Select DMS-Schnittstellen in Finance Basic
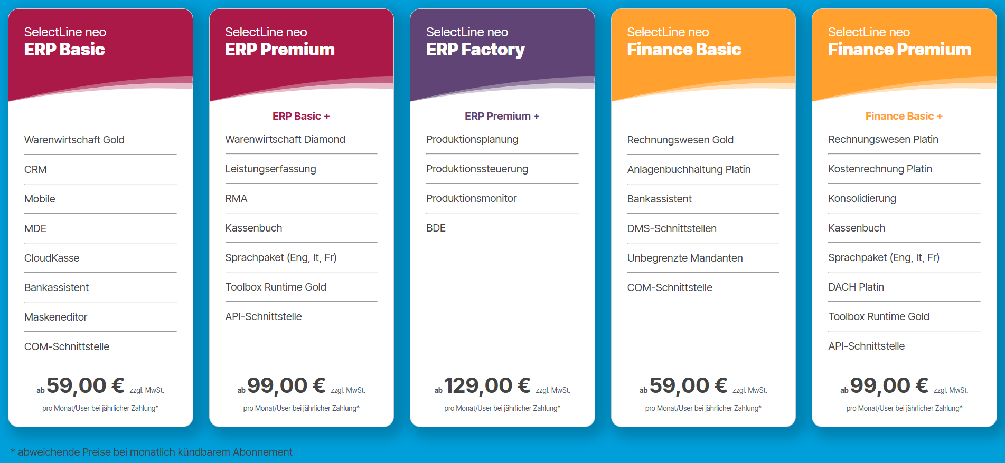 [x=672, y=228]
